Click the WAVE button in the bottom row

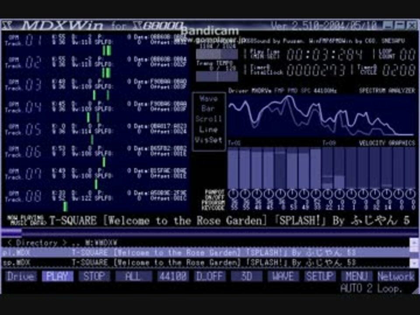click(x=283, y=276)
